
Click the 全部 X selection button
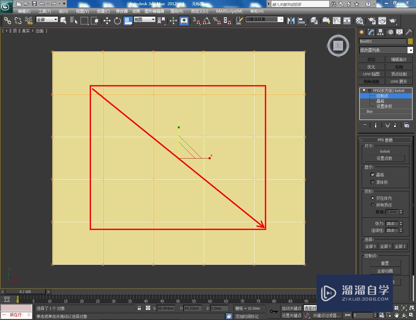370,246
